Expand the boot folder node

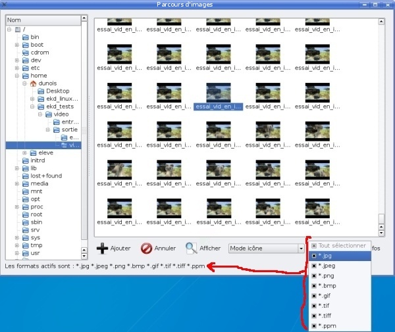point(17,45)
